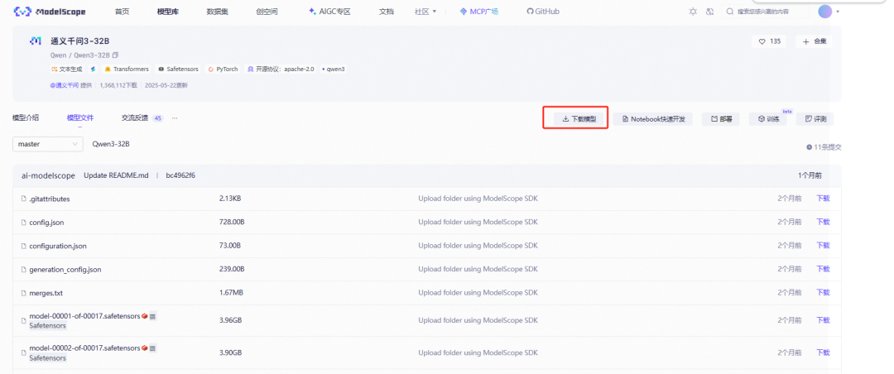Toggle the sun light/dark theme icon
This screenshot has width=894, height=374.
[x=693, y=12]
